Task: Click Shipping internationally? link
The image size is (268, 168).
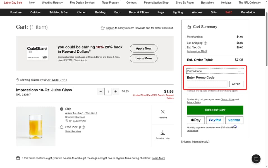Action: pos(195,142)
